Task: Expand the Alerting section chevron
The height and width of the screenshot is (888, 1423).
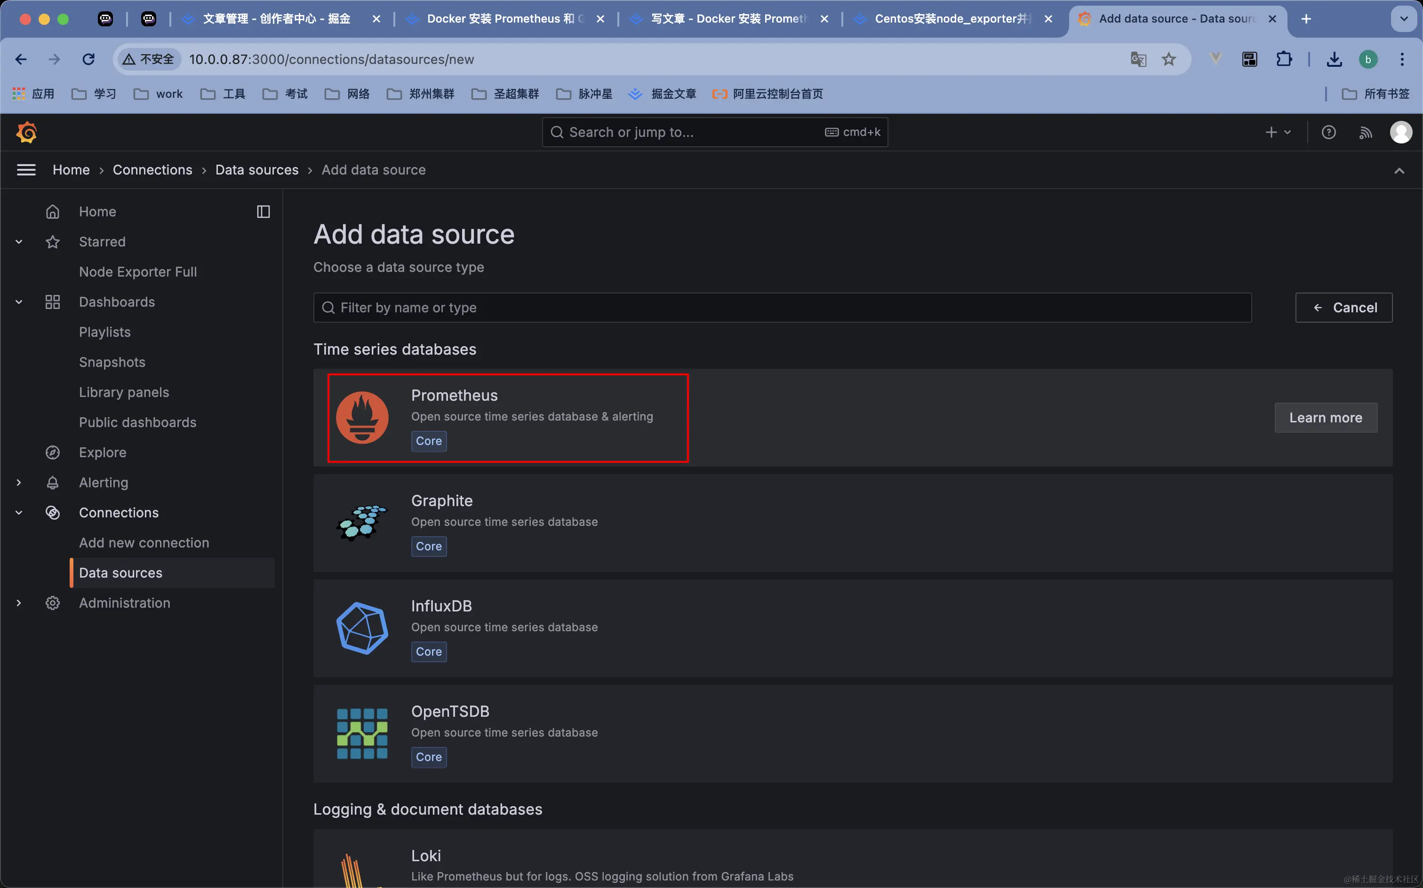Action: [19, 482]
